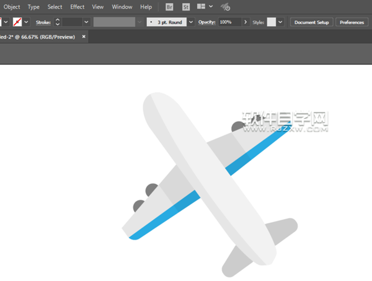The image size is (372, 281).
Task: Adjust stroke weight with the stepper arrows
Action: coord(58,22)
